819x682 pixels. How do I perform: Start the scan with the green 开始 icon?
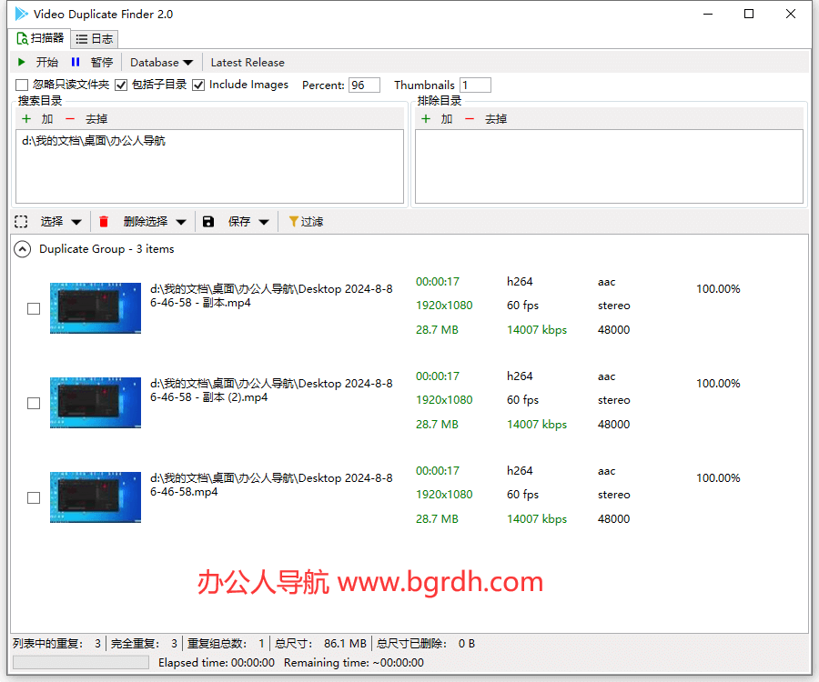21,62
